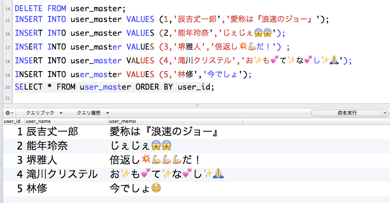Open dropdown arrow beside 前を実行
This screenshot has height=203, width=390.
385,113
